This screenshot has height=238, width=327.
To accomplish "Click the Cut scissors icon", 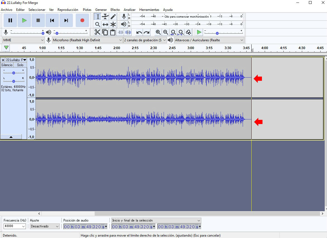I will tap(97, 32).
